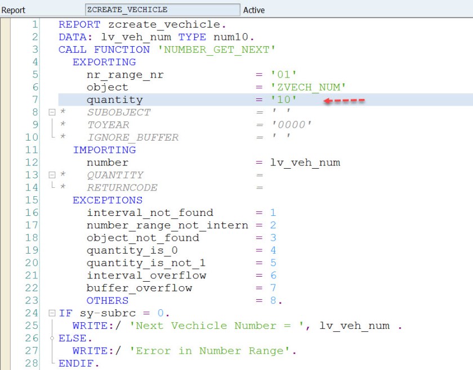Click zcreate_vechicle program name on line 1
Image resolution: width=473 pixels, height=370 pixels.
click(x=164, y=24)
